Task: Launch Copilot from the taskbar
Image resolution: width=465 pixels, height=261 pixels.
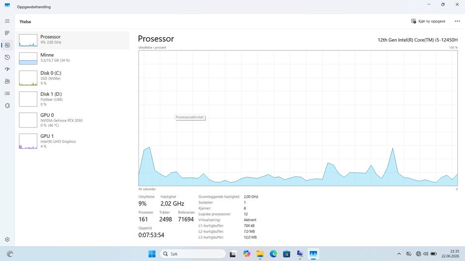Action: [x=247, y=254]
